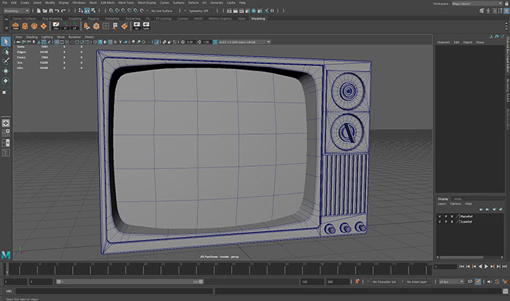Click Channels in the Channel Box
The height and width of the screenshot is (301, 510).
coord(444,42)
